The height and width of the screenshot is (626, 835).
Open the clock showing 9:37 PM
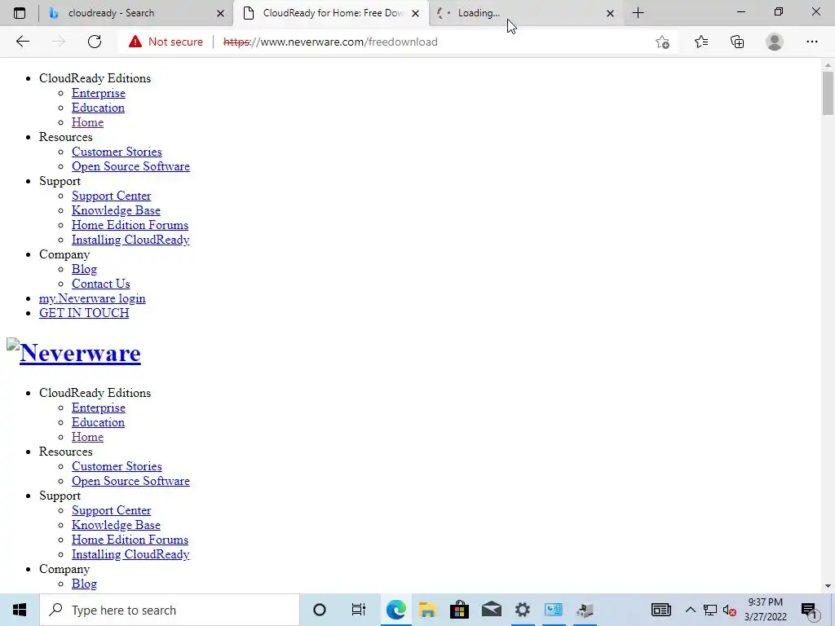(765, 610)
